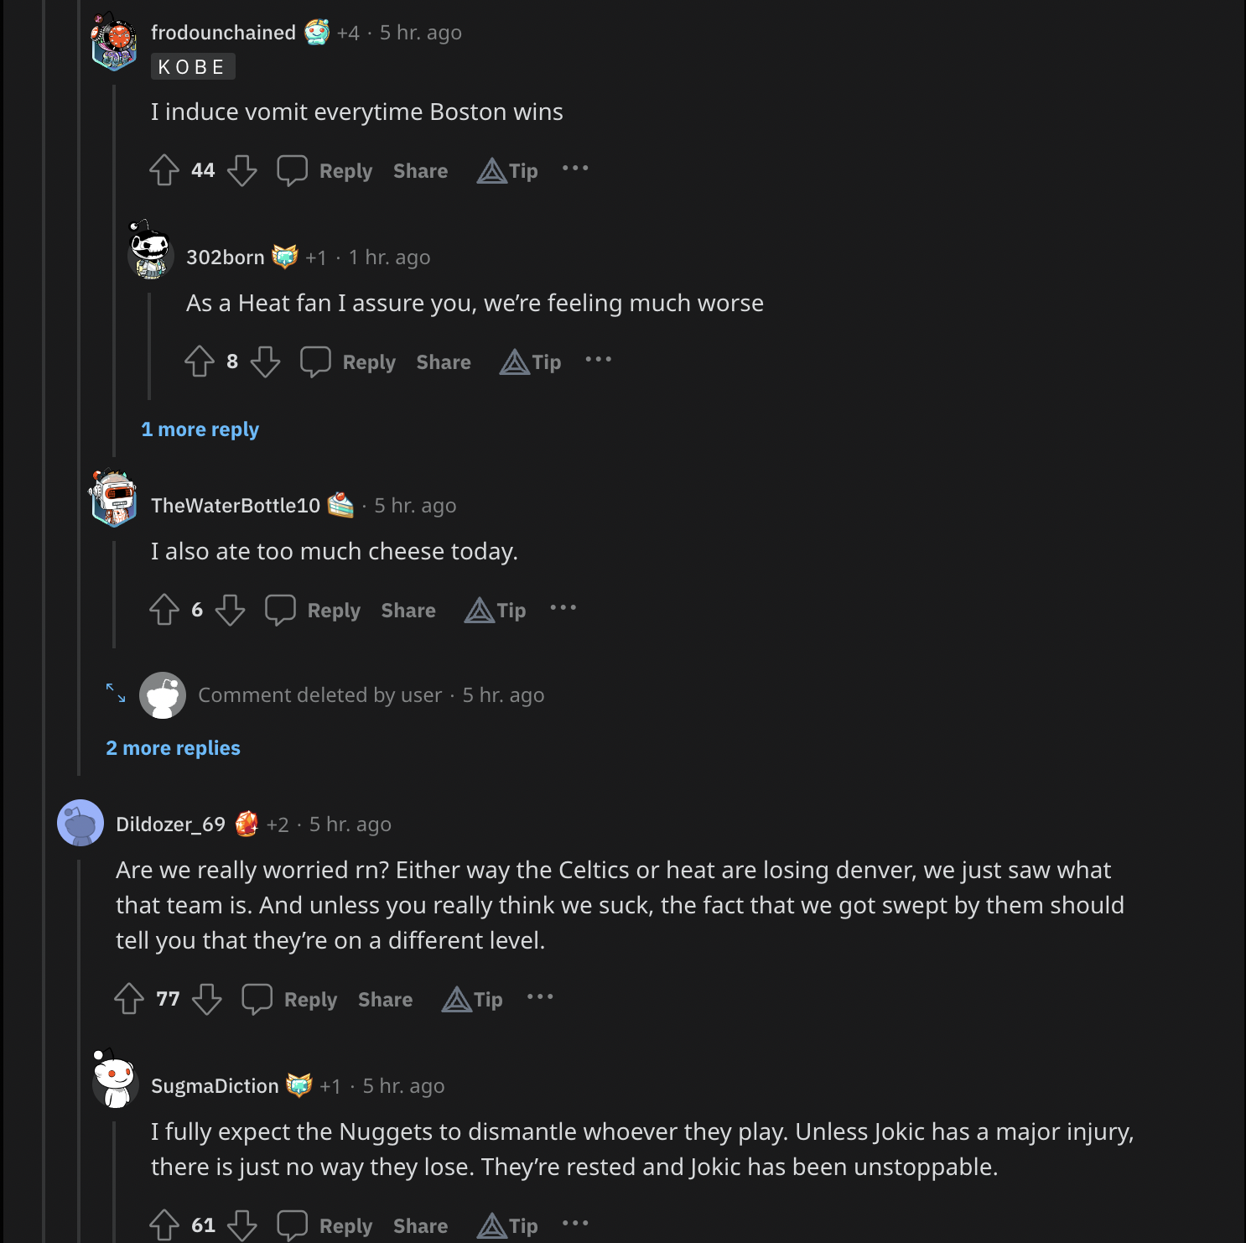Image resolution: width=1246 pixels, height=1243 pixels.
Task: Expand the deleted comment thread
Action: 116,694
